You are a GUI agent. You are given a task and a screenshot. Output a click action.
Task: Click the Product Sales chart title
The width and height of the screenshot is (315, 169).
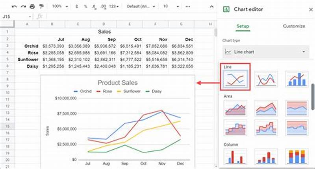[x=118, y=83]
